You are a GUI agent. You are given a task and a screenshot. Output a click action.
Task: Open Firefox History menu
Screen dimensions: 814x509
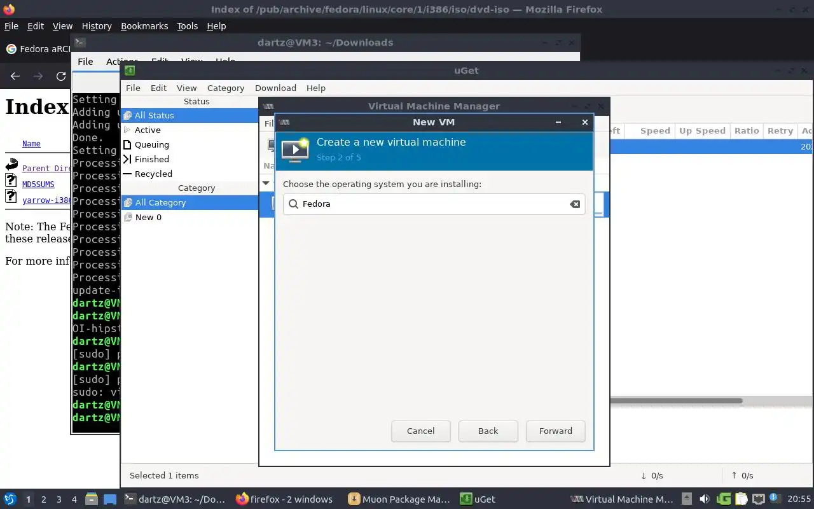coord(97,26)
